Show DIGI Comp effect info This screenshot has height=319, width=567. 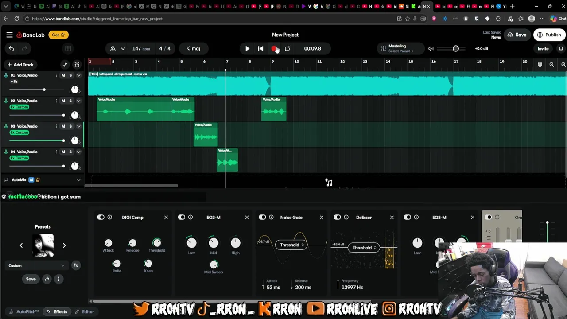(109, 218)
